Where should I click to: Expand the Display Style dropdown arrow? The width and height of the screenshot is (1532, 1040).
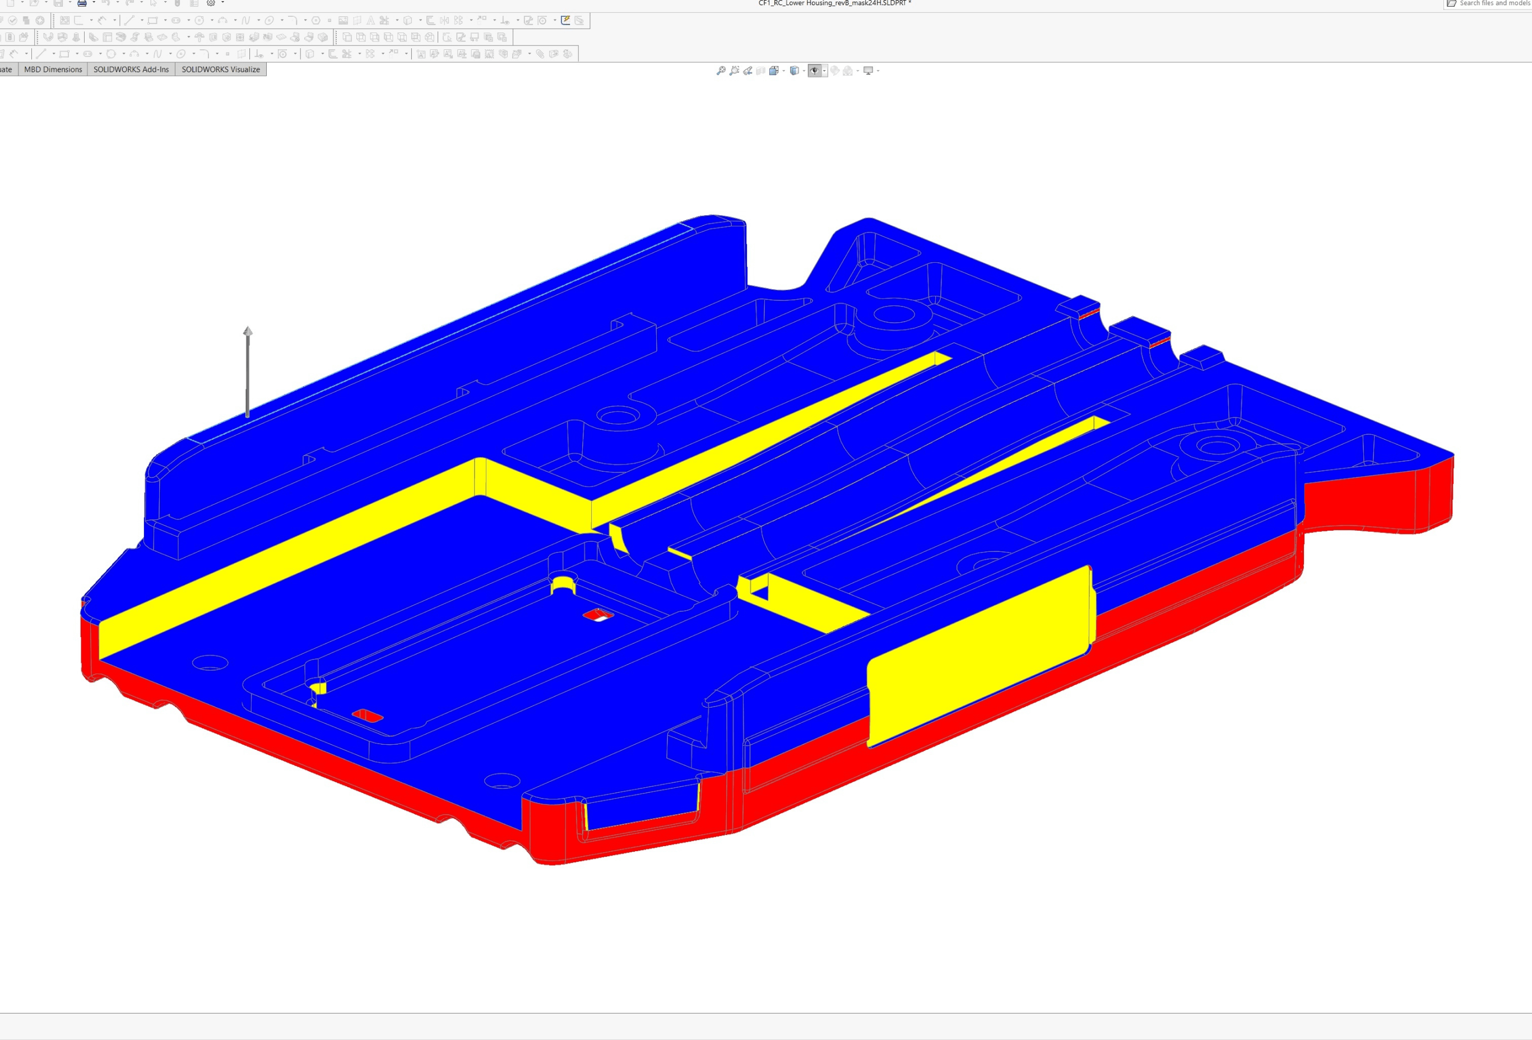(x=804, y=71)
